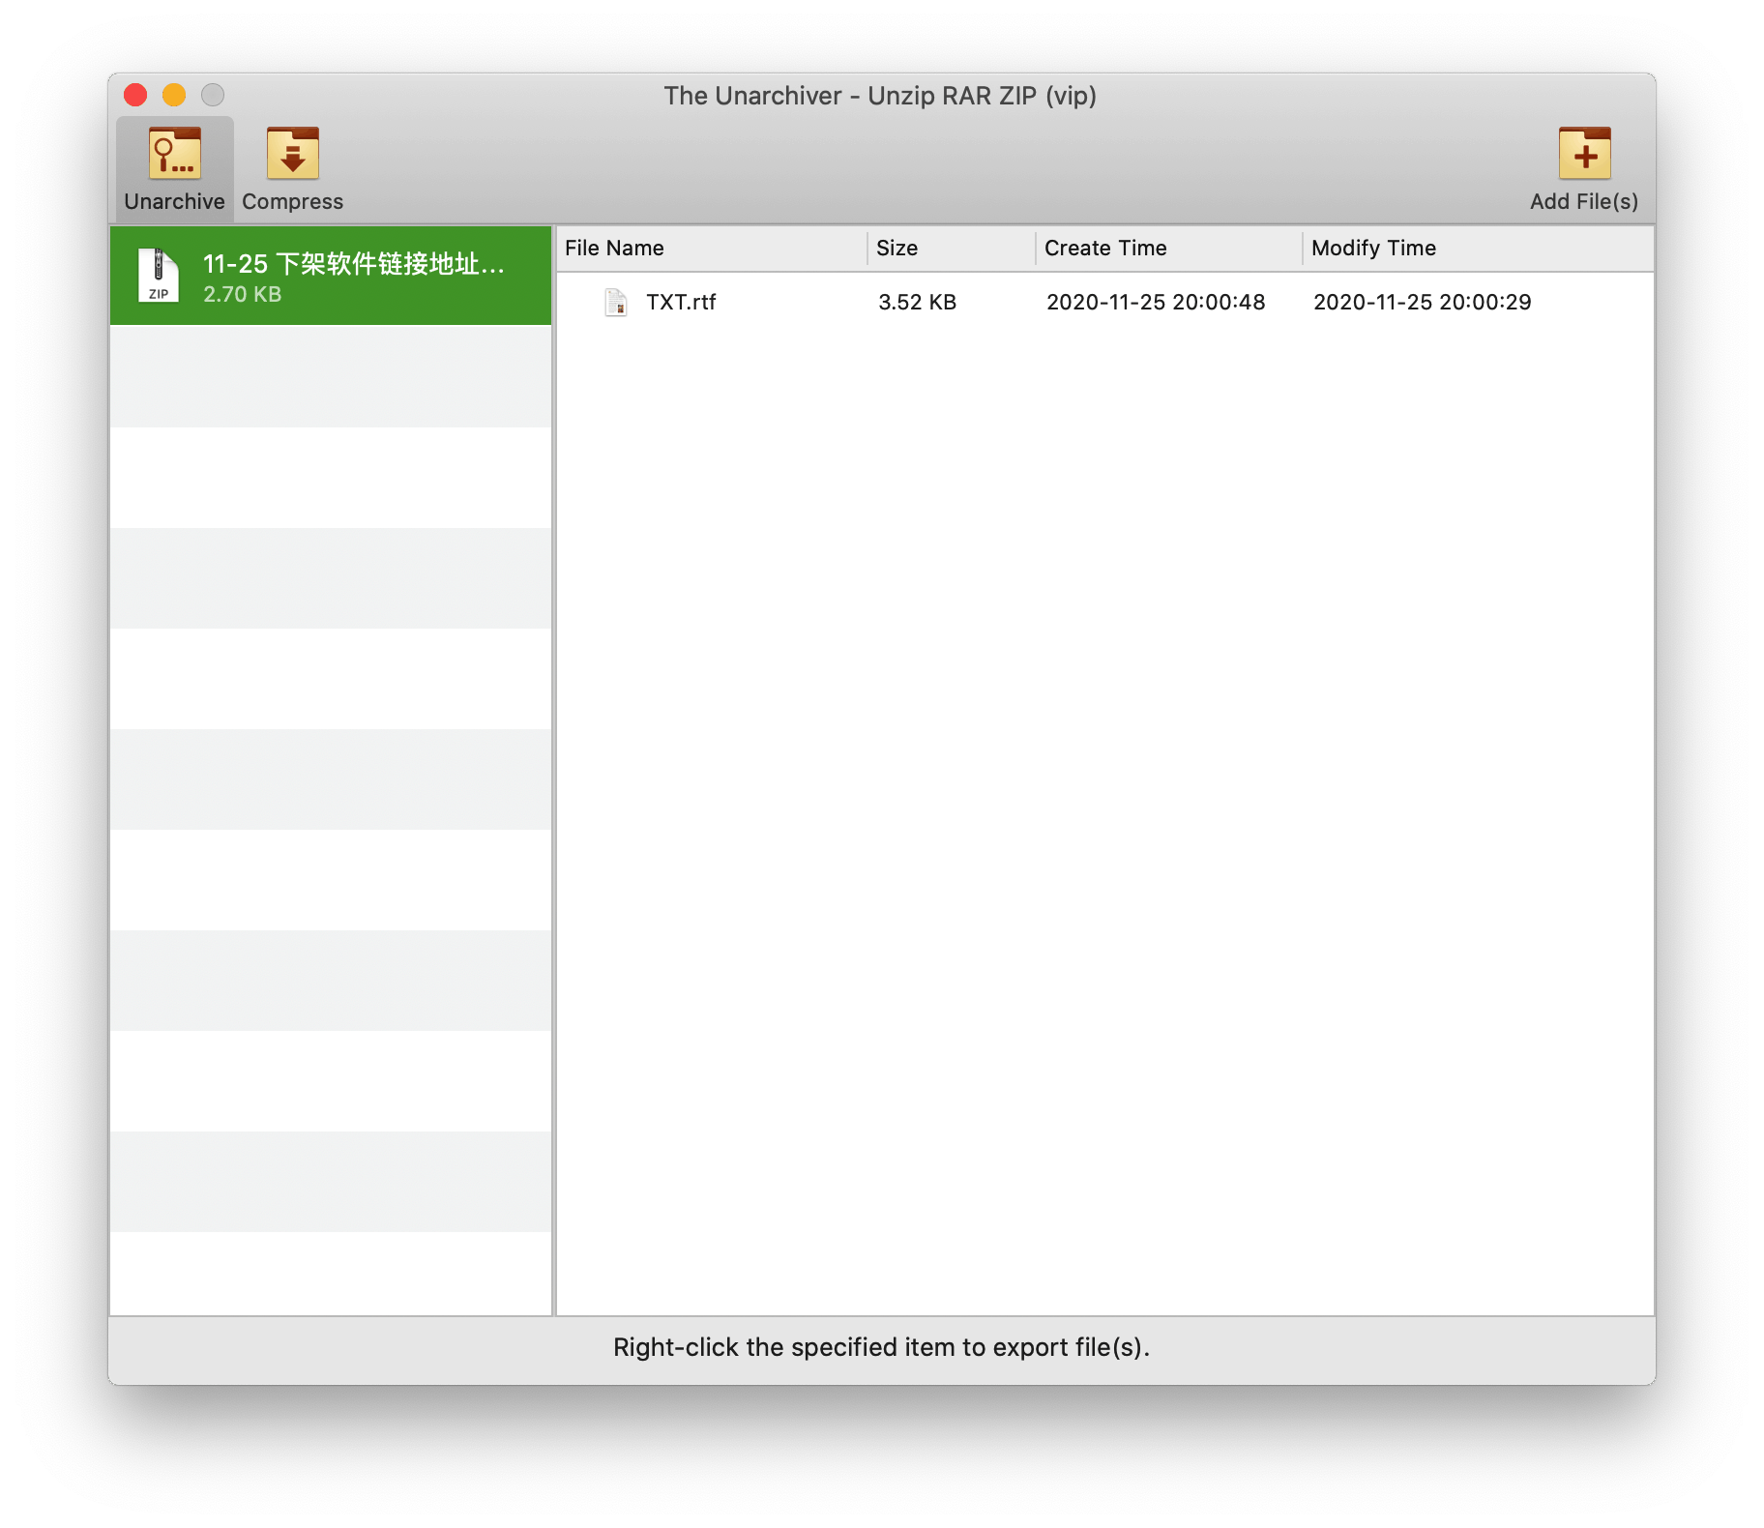
Task: Click the Compress folder icon
Action: click(x=292, y=155)
